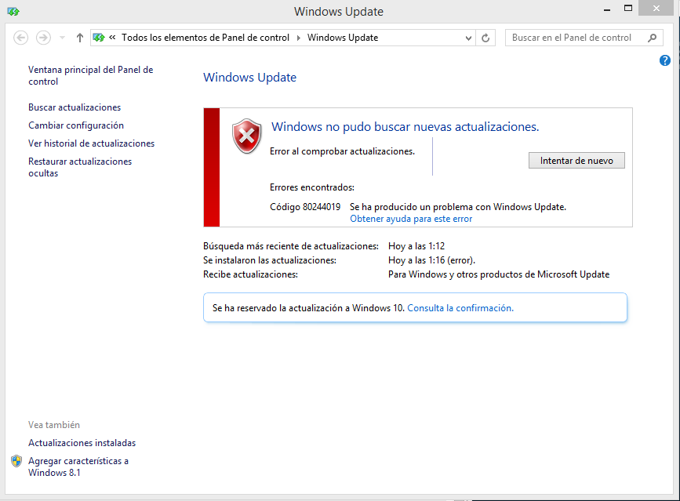Maximize the Windows Update window
The image size is (680, 501).
pyautogui.click(x=628, y=9)
